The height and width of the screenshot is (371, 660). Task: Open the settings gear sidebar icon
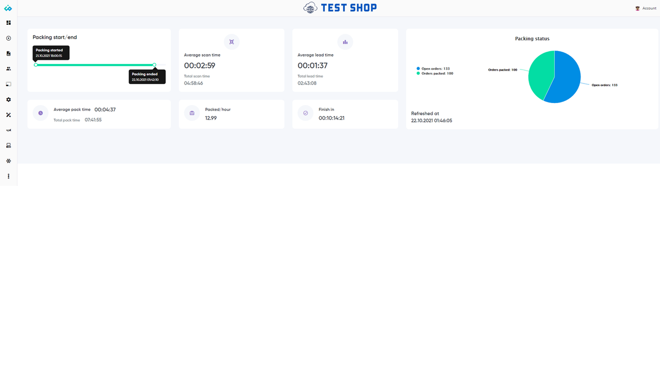[8, 99]
